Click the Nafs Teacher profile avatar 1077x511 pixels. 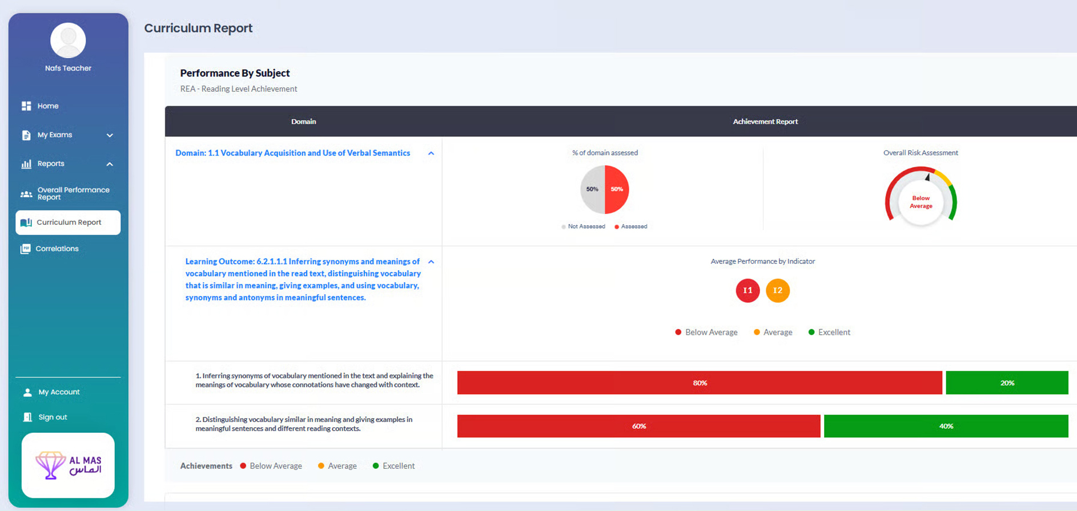[x=68, y=40]
